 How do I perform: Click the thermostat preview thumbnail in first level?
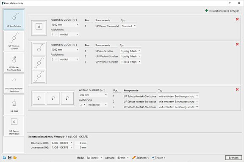click(39, 28)
